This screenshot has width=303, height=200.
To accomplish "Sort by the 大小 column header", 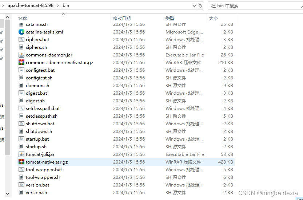I will (214, 18).
